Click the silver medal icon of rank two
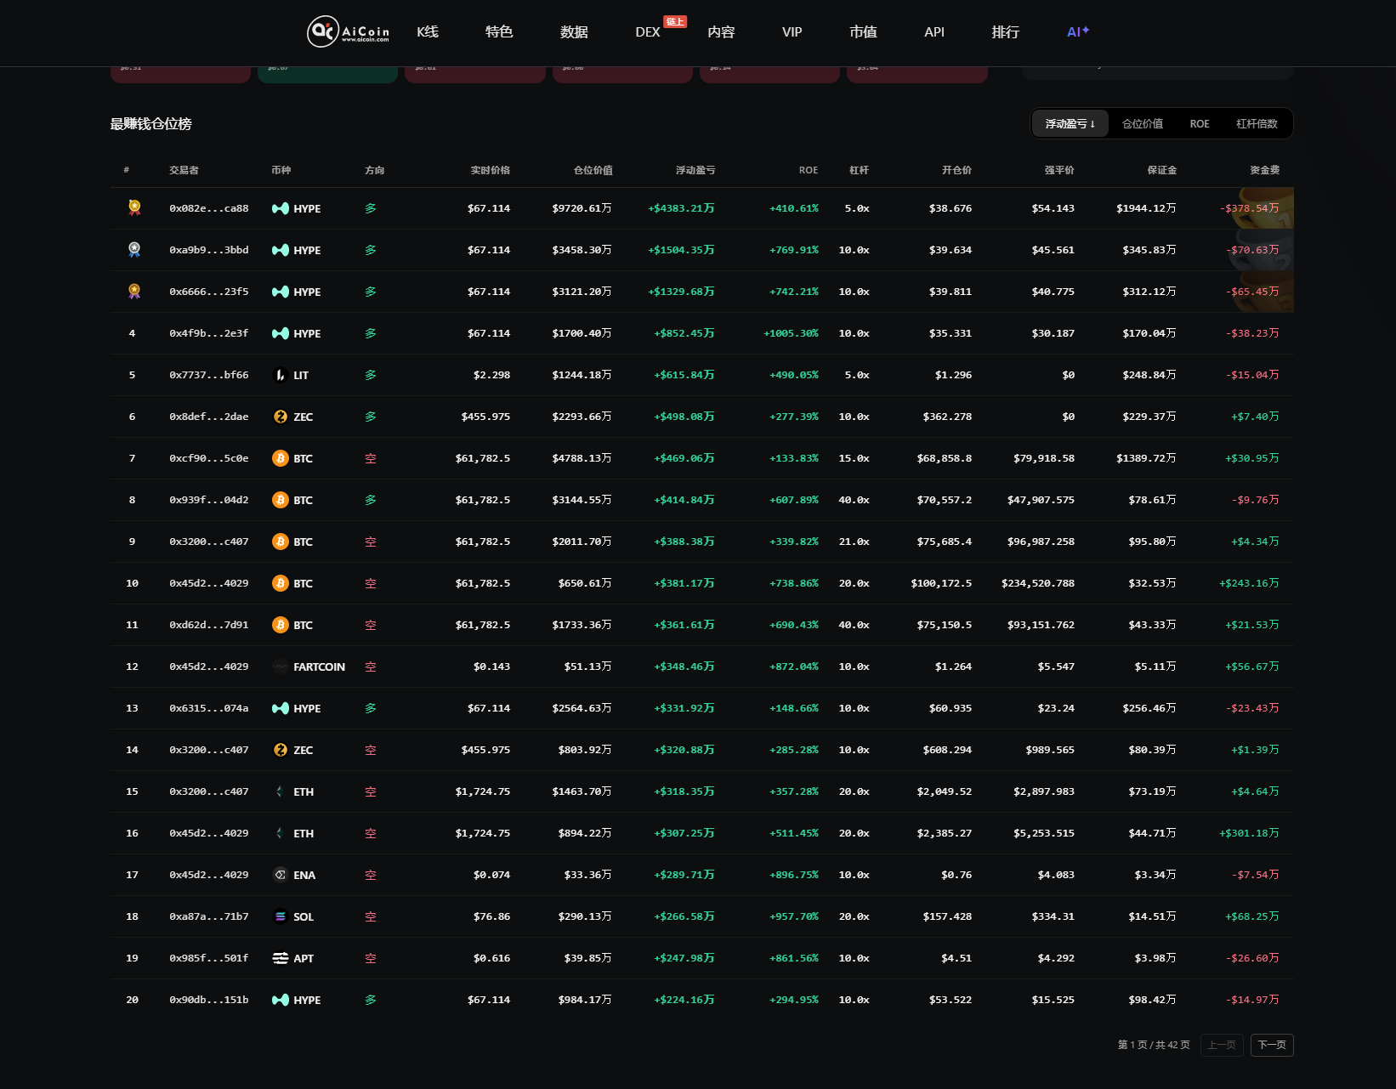1396x1089 pixels. click(134, 249)
